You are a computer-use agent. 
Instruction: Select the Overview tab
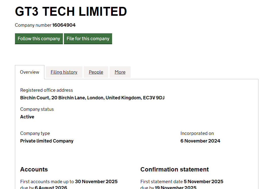[x=30, y=72]
